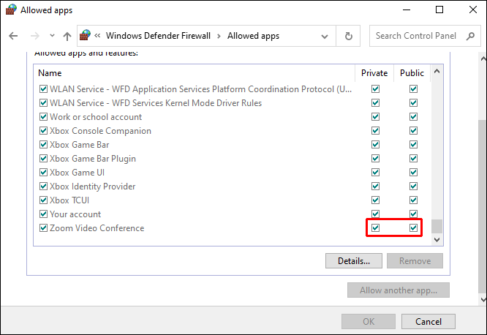Image resolution: width=487 pixels, height=335 pixels.
Task: Click the Details button
Action: pyautogui.click(x=354, y=260)
